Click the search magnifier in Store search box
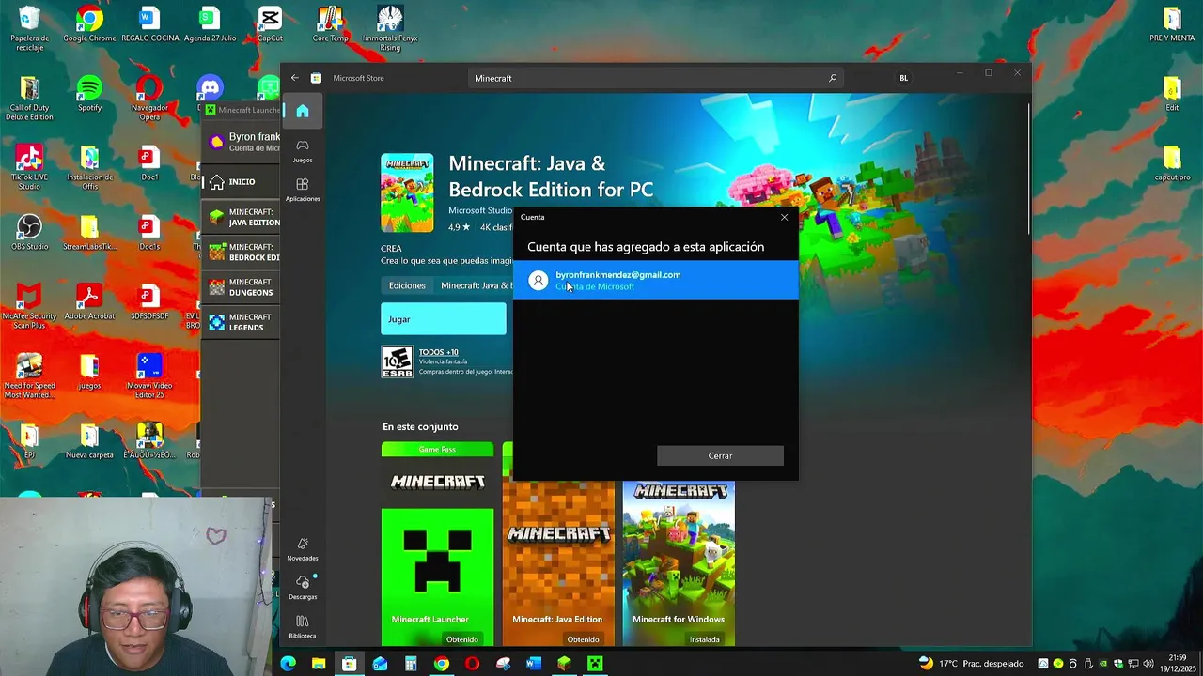The height and width of the screenshot is (676, 1203). (x=833, y=78)
